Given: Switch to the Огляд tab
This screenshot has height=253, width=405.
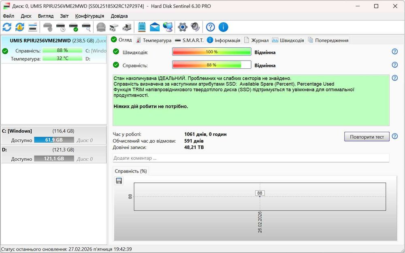Looking at the screenshot, I should 122,40.
